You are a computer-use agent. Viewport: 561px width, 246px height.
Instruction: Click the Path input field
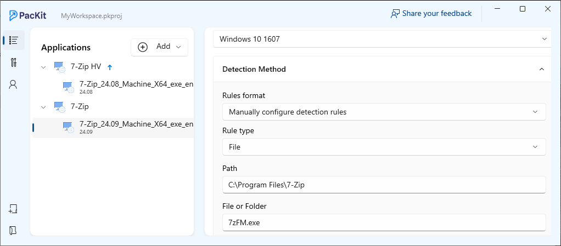(384, 185)
